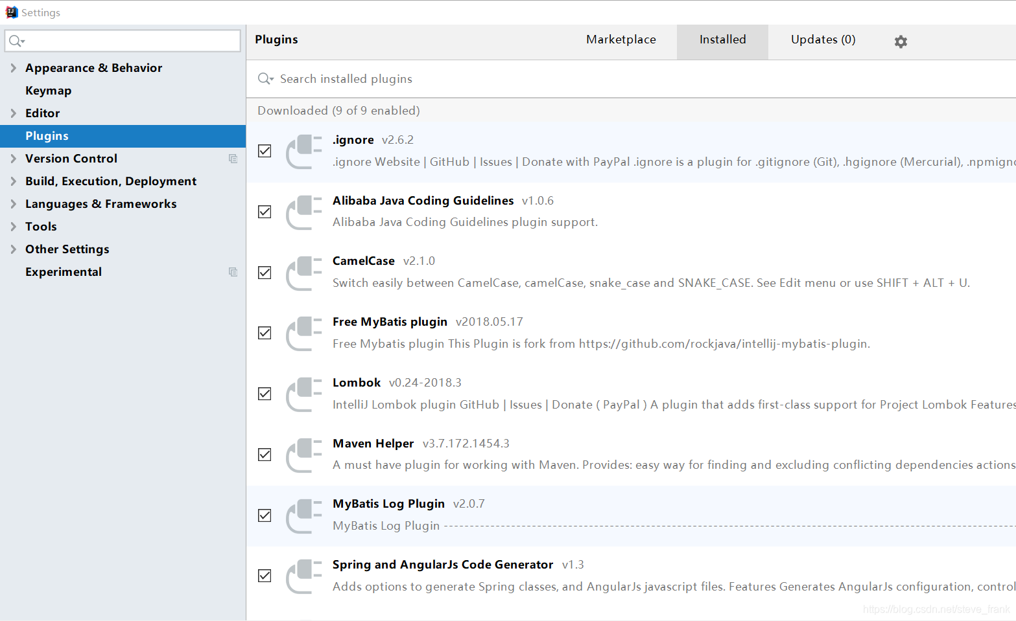Click the Lombok version v0.24-2018.3 text
Screen dimensions: 1016x621
pos(425,383)
